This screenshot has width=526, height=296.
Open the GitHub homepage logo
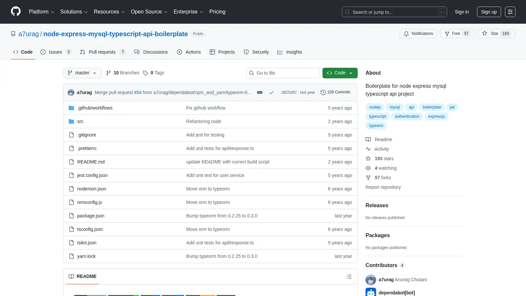tap(16, 12)
